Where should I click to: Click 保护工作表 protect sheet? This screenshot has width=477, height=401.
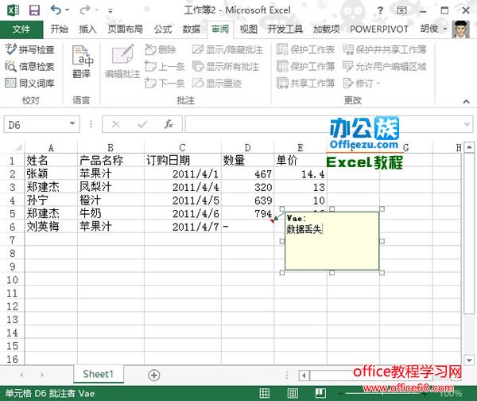[306, 49]
